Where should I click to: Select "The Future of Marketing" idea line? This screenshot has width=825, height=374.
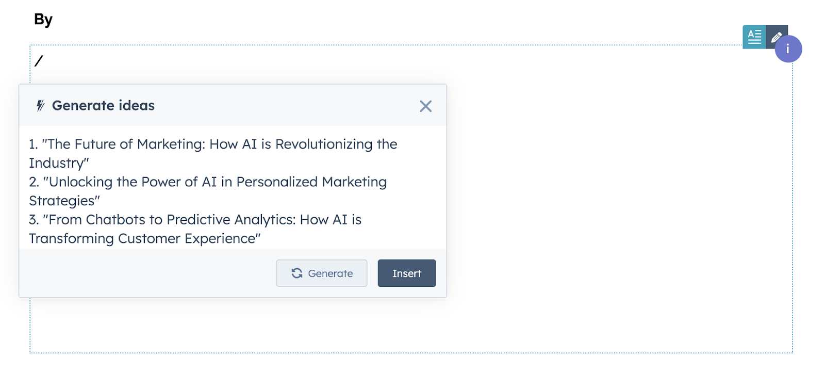[x=213, y=144]
